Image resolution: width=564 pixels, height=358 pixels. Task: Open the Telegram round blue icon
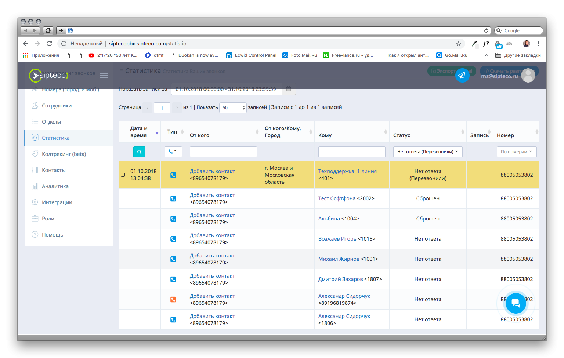click(462, 75)
